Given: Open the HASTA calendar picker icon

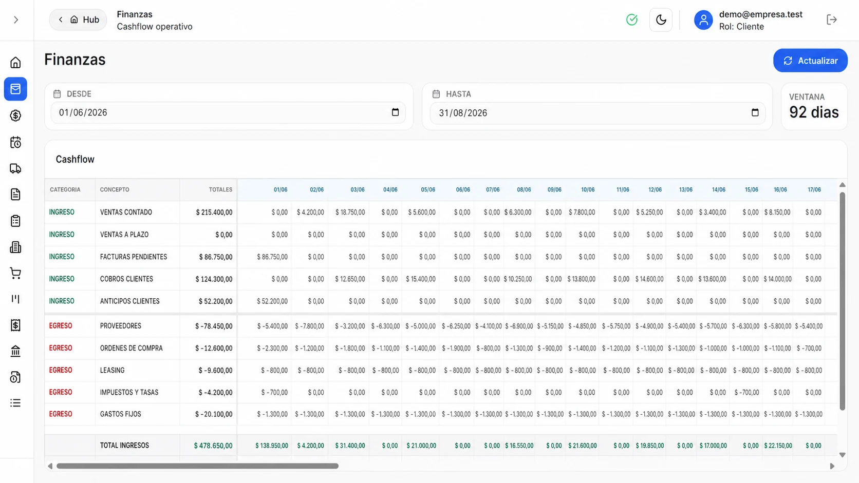Looking at the screenshot, I should (755, 113).
